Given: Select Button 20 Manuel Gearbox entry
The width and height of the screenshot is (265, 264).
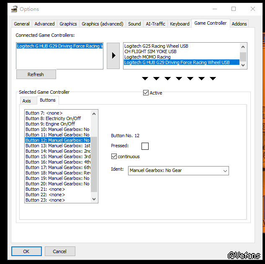Looking at the screenshot, I should [x=58, y=184].
